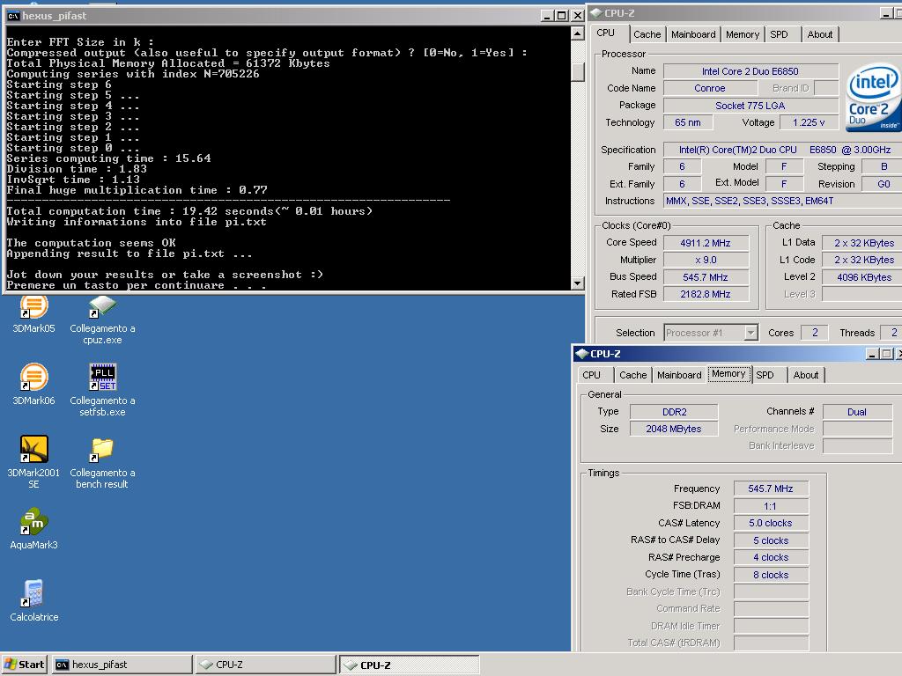Click the Rated FSB value 2182.8 MHz
Viewport: 902px width, 676px height.
point(706,294)
